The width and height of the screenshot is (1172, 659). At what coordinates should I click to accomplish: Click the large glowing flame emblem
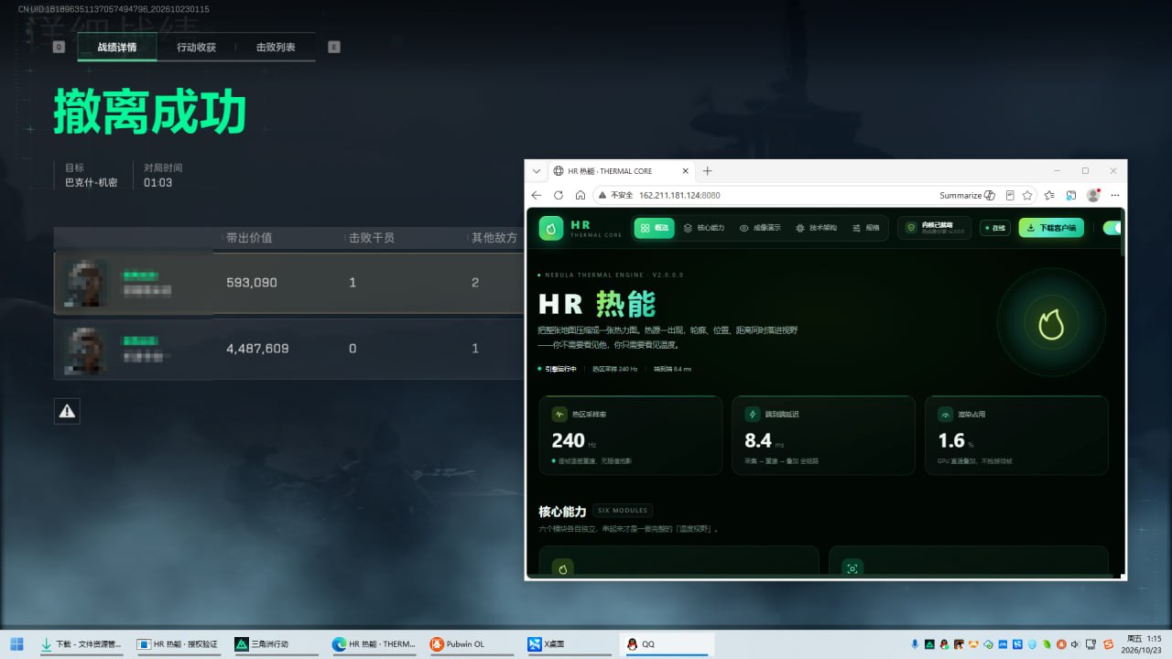[1050, 323]
